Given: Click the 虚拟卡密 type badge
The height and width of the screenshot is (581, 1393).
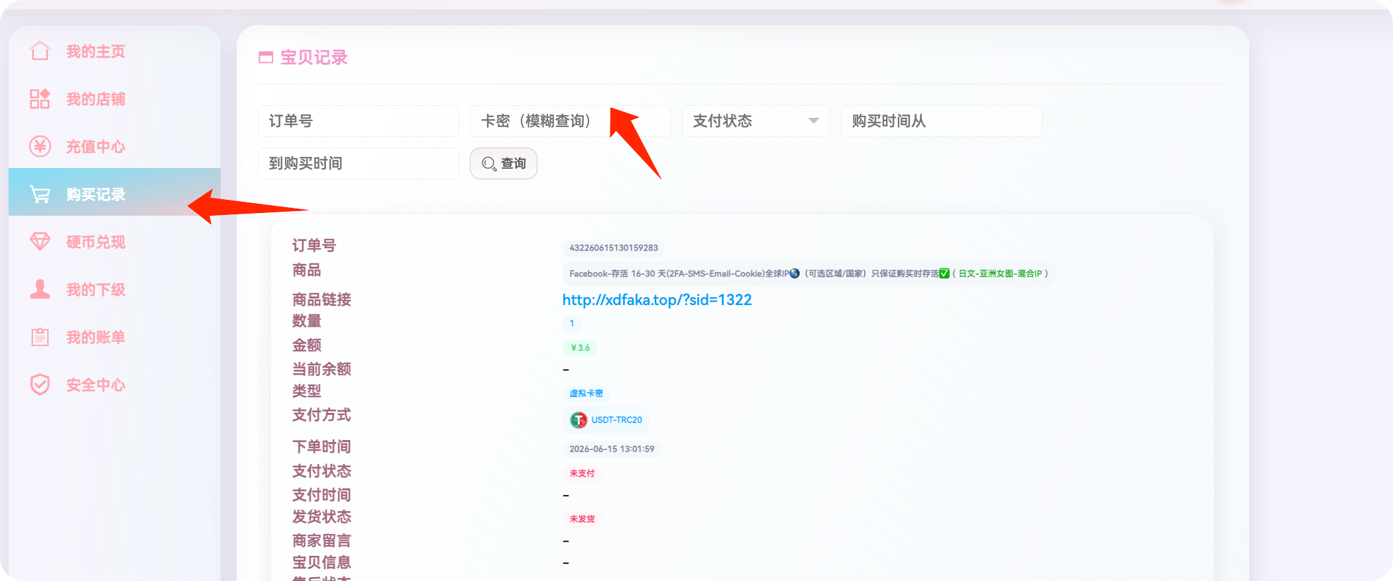Looking at the screenshot, I should (x=586, y=393).
